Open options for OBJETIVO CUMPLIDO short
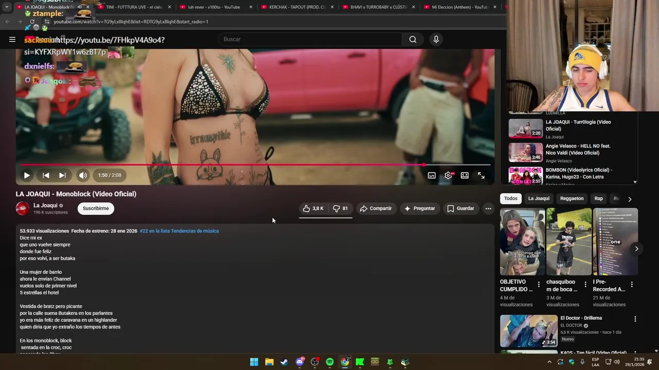Viewport: 659px width, 370px height. [539, 284]
